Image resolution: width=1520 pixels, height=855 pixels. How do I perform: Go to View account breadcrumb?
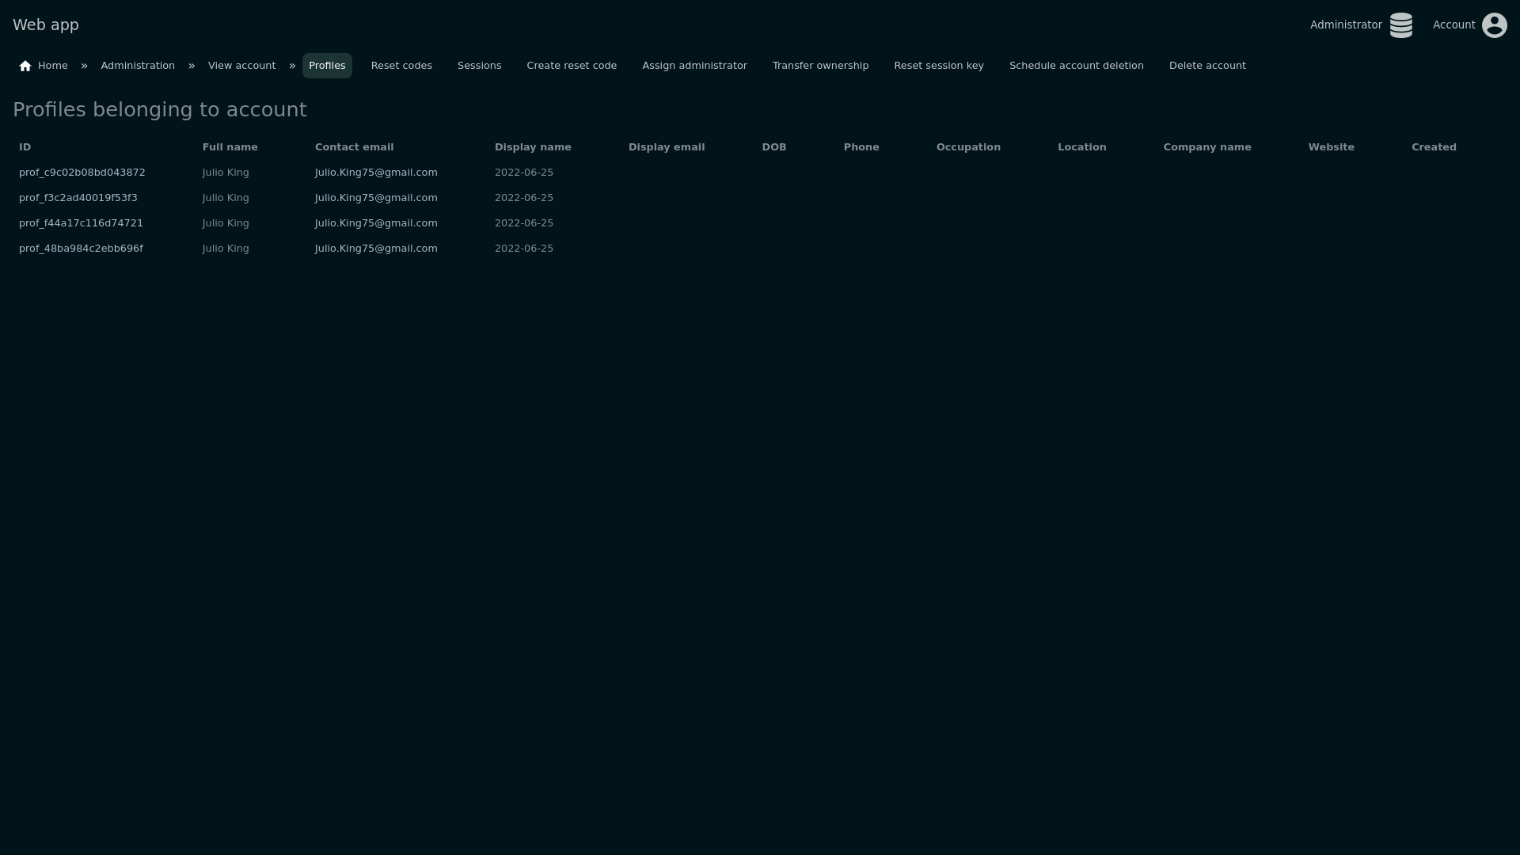coord(241,66)
